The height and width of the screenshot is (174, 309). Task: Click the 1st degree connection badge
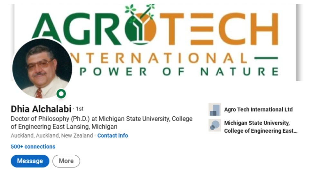(x=80, y=109)
